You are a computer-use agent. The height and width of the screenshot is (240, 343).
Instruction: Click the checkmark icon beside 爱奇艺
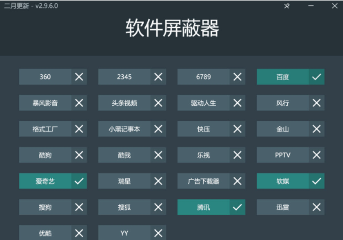click(x=79, y=181)
